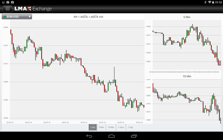Image resolution: width=223 pixels, height=140 pixels.
Task: Switch to the 15 Min timeframe
Action: [x=111, y=127]
